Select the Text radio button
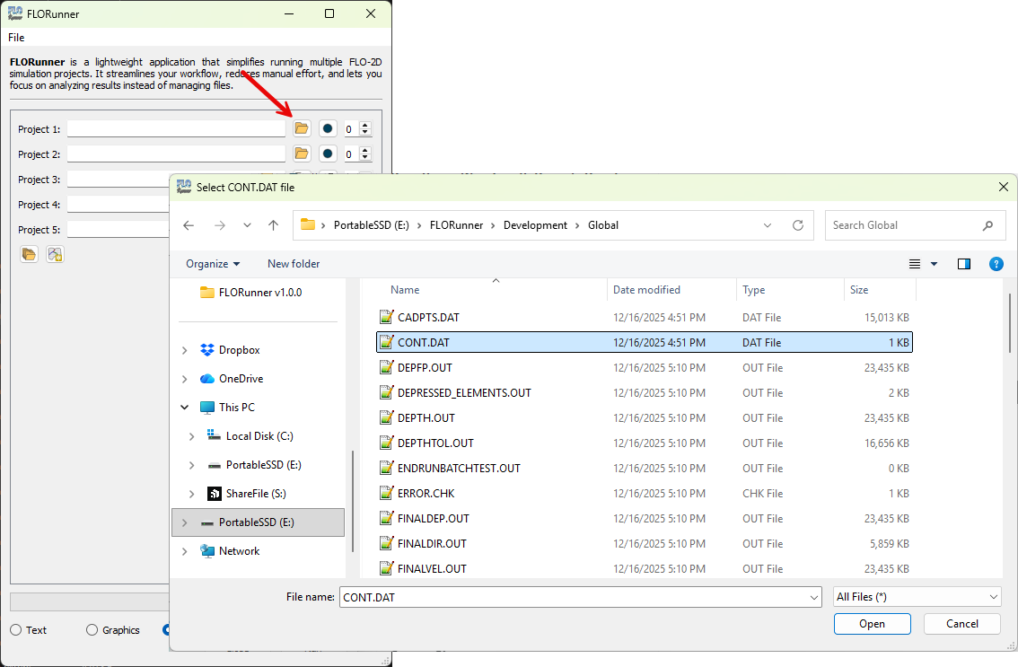Image resolution: width=1018 pixels, height=667 pixels. (x=16, y=630)
